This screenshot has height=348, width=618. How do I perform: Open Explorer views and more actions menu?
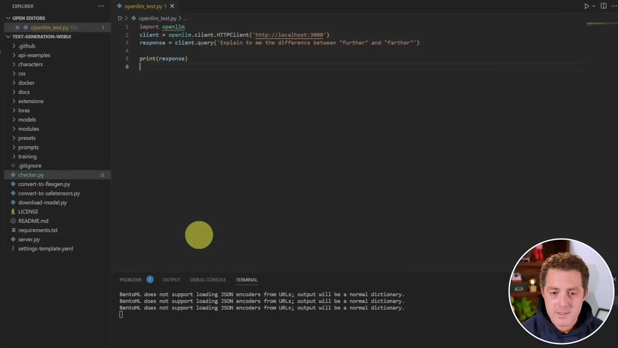pyautogui.click(x=101, y=6)
